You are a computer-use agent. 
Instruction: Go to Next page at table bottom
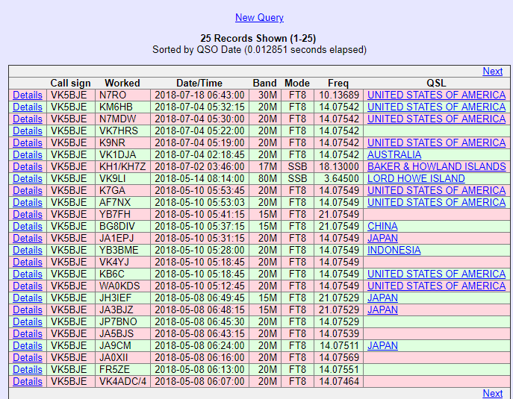[492, 393]
